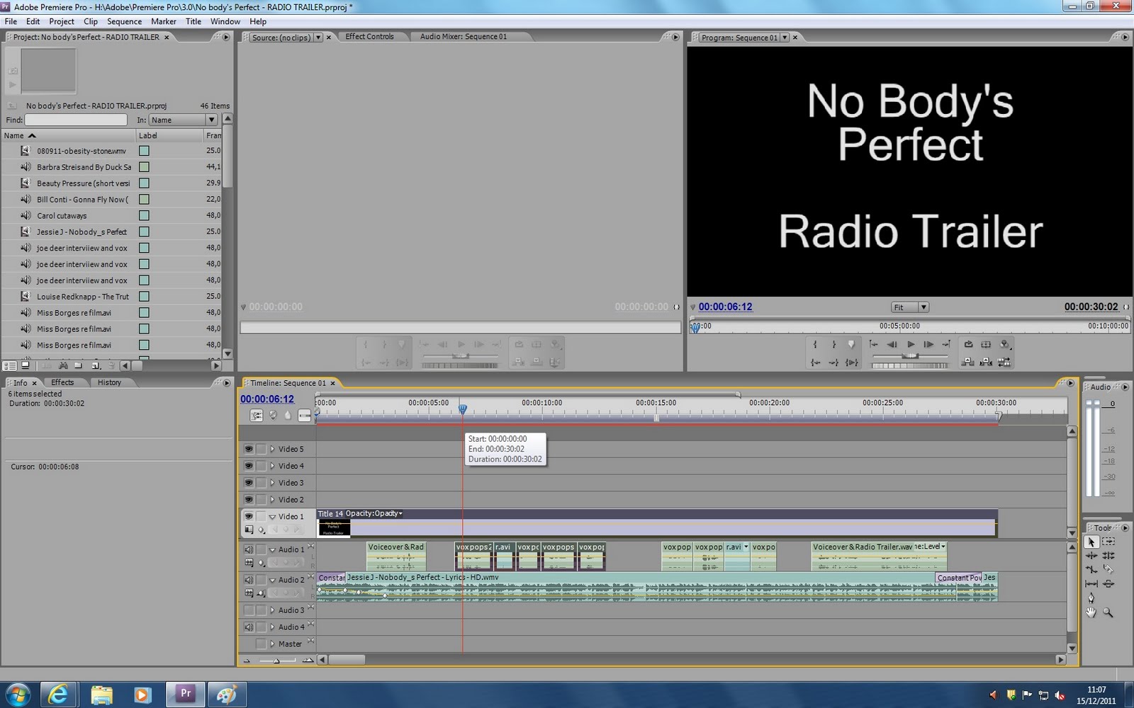Hide the Video 3 track
The width and height of the screenshot is (1134, 708).
249,483
